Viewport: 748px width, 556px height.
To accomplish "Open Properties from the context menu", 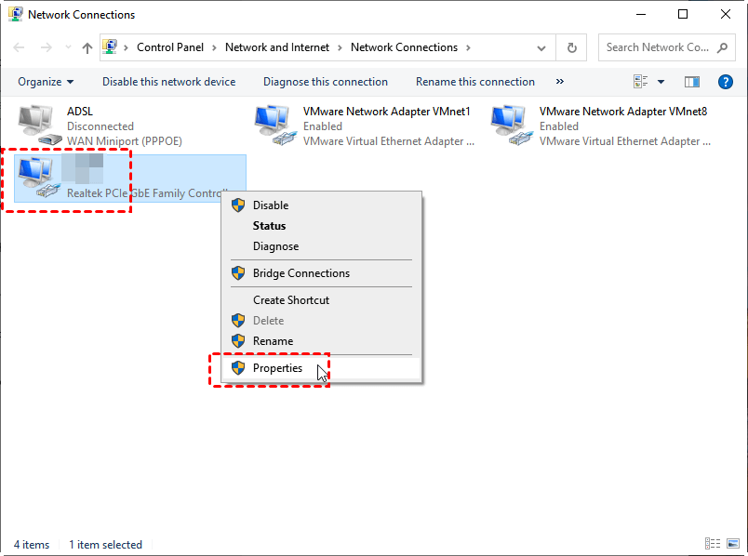I will [x=322, y=368].
